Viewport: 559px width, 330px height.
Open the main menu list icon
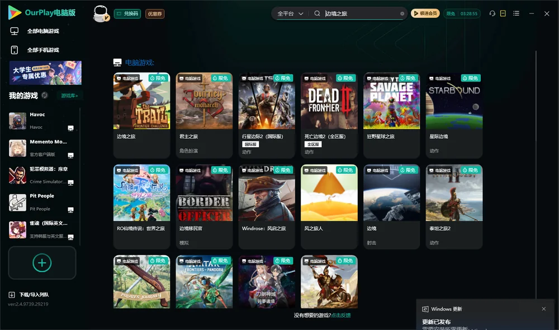click(x=516, y=13)
